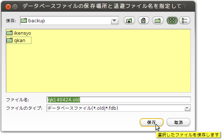Go up one folder level
The image size is (222, 139).
(x=129, y=20)
